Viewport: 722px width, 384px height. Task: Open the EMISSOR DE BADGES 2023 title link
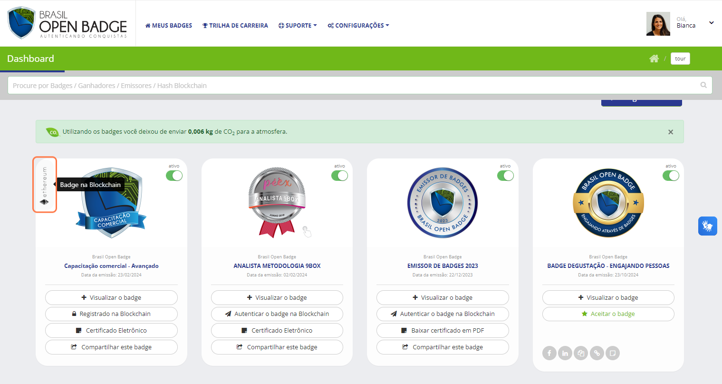443,266
